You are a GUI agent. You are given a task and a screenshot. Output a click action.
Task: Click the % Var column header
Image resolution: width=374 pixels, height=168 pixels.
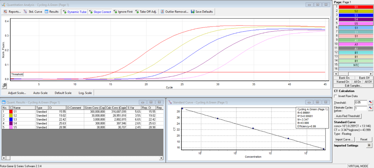click(x=134, y=108)
